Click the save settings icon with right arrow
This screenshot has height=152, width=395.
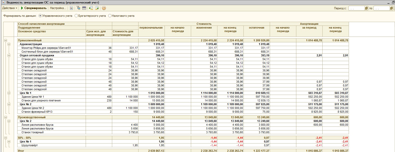point(97,8)
